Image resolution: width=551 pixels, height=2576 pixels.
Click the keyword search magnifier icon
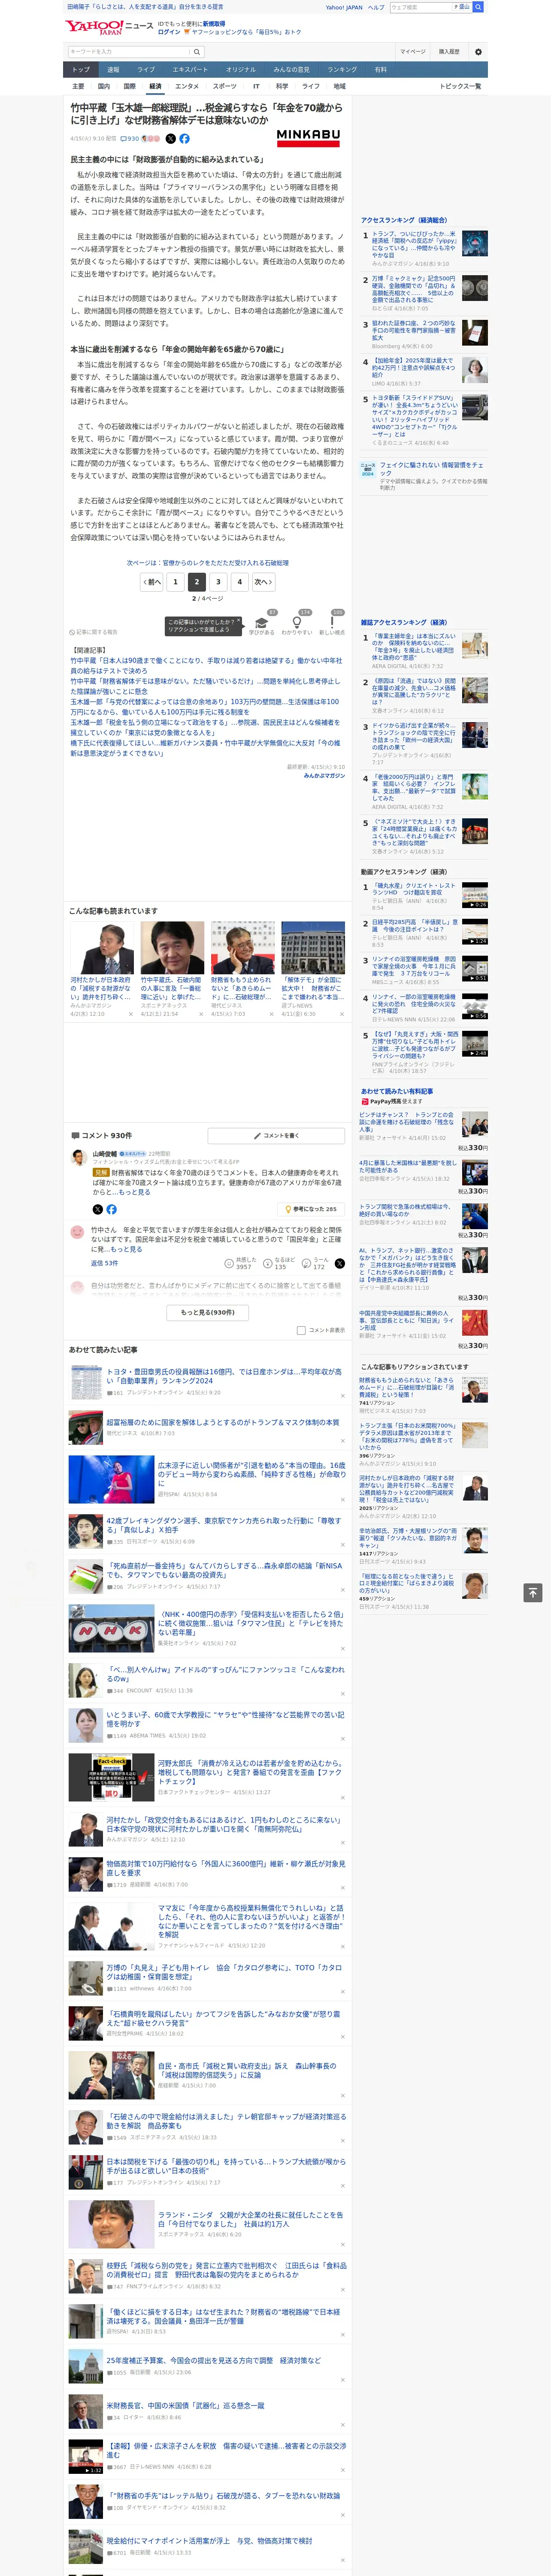tap(197, 52)
